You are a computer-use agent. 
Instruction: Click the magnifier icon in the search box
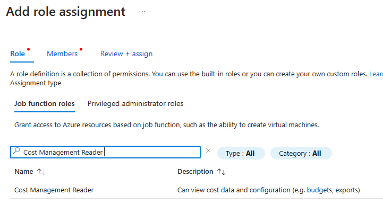point(16,151)
